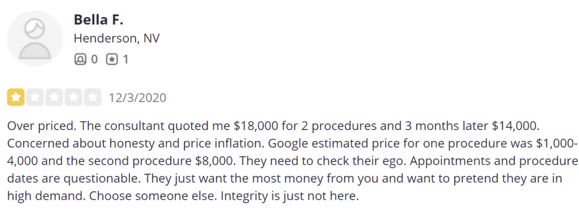Click Bella F.'s default profile avatar

(35, 38)
